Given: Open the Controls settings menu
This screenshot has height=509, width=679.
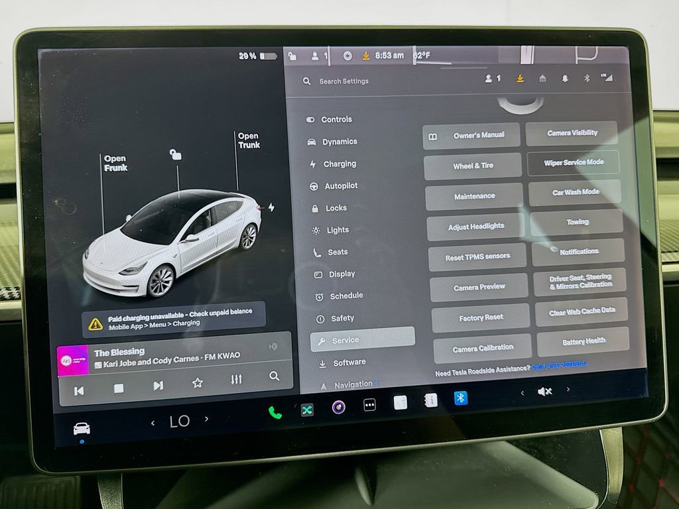Looking at the screenshot, I should click(x=329, y=119).
